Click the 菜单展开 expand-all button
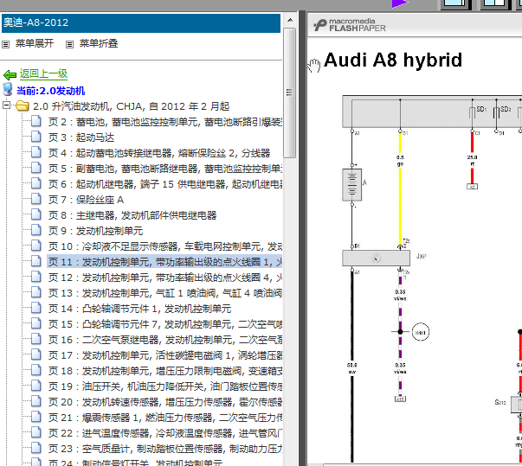The image size is (522, 466). point(35,43)
